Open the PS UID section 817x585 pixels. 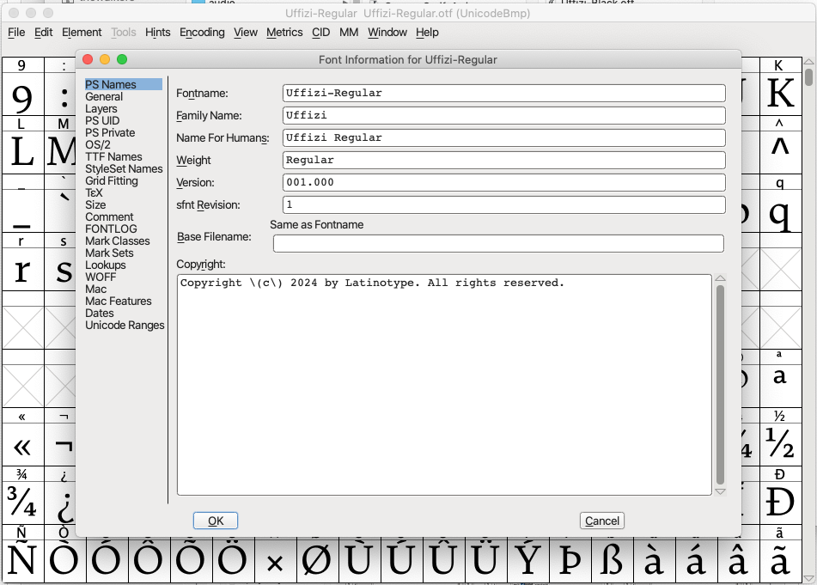(x=102, y=120)
